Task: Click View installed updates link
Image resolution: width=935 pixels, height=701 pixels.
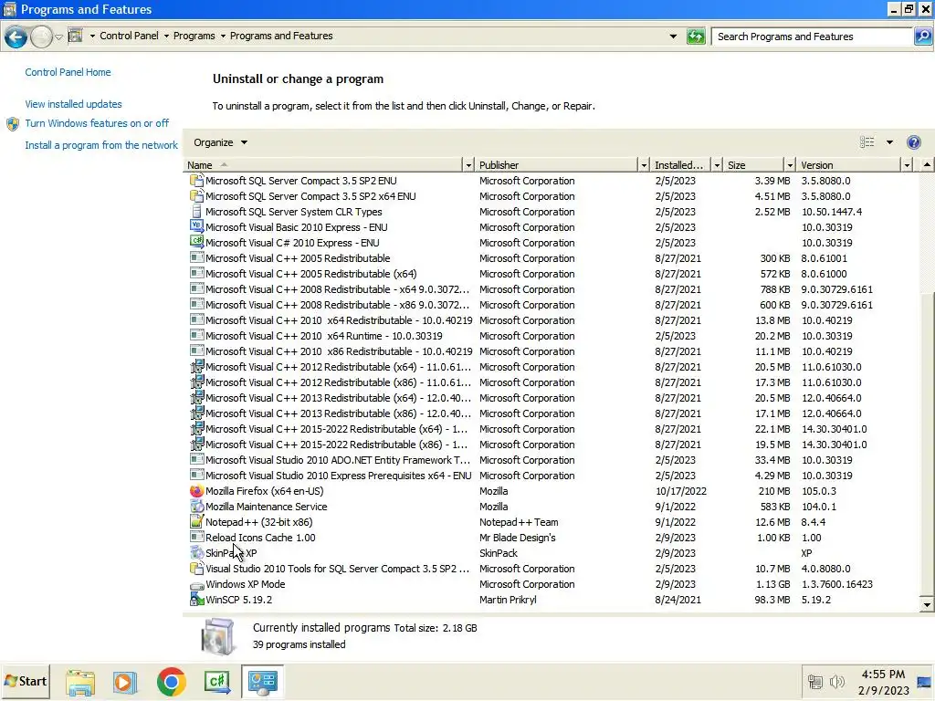Action: tap(73, 104)
